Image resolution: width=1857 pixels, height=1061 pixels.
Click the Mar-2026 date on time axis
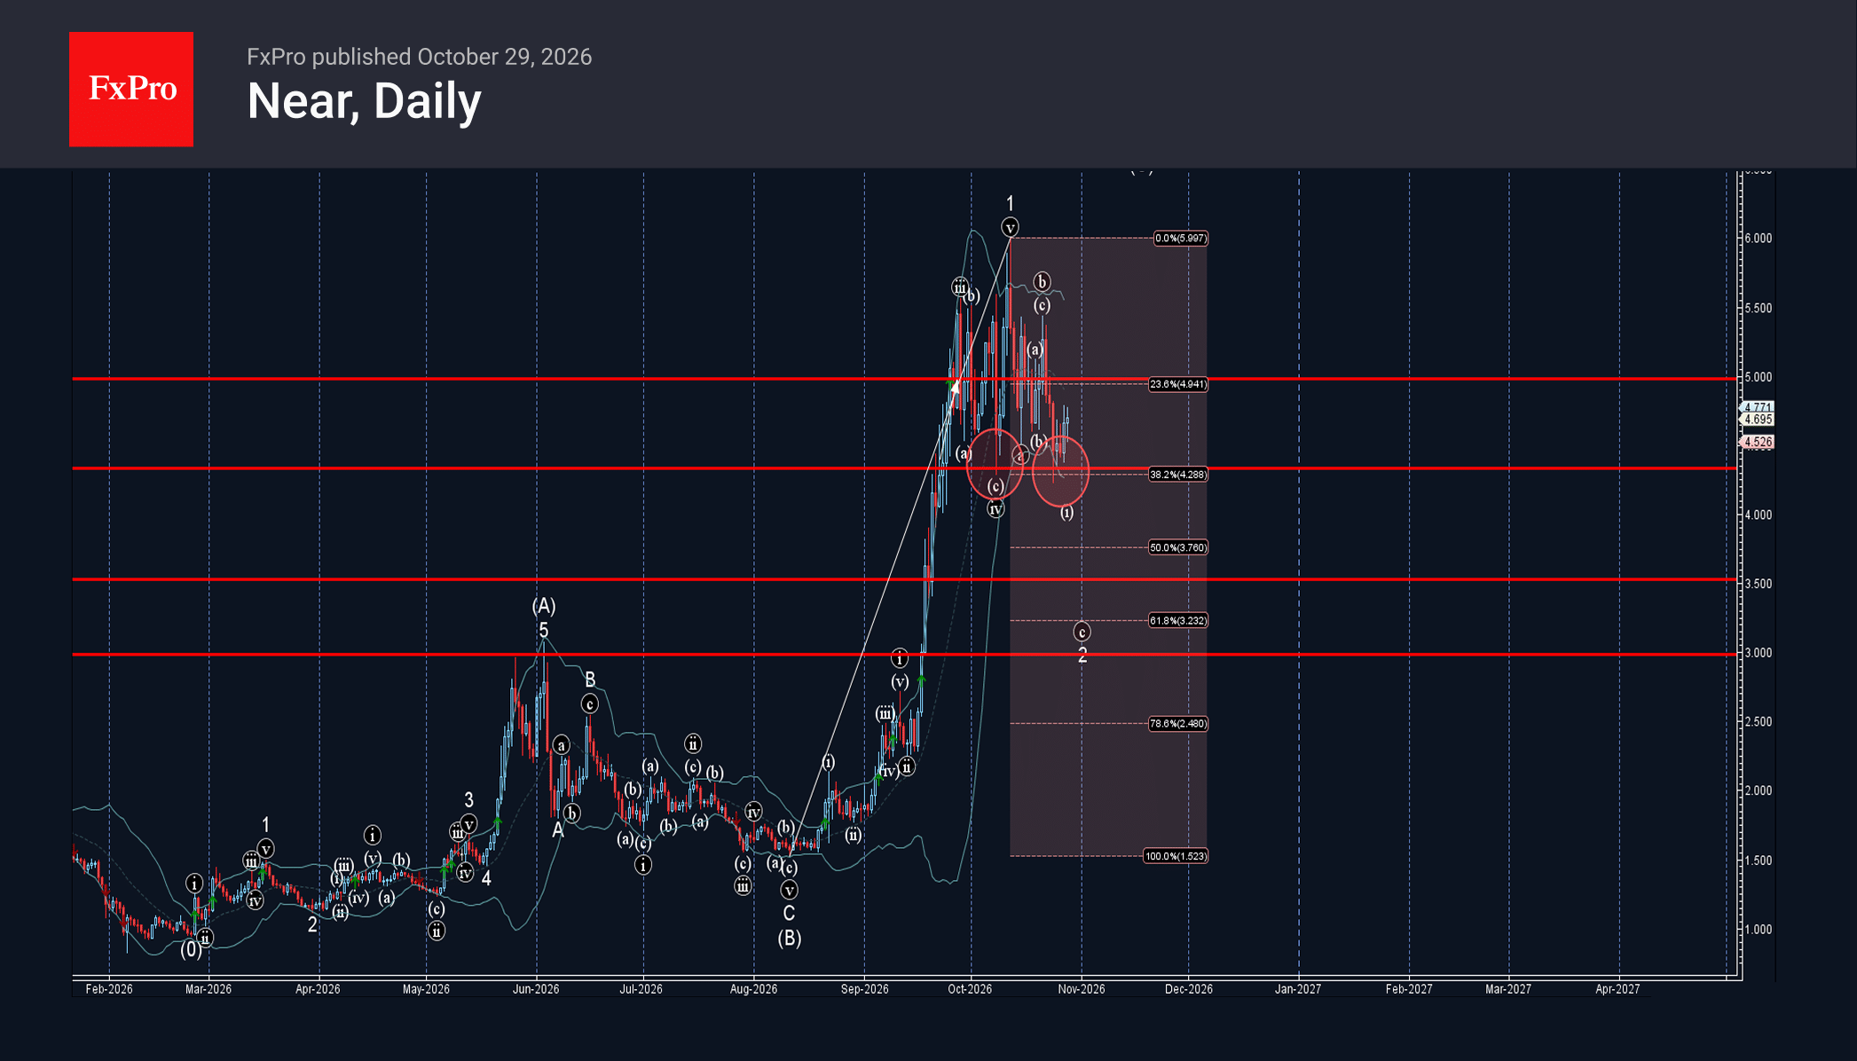(209, 989)
